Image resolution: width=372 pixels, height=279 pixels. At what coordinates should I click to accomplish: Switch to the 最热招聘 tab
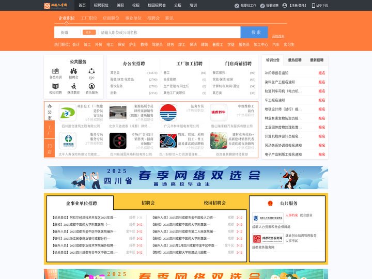point(295,60)
